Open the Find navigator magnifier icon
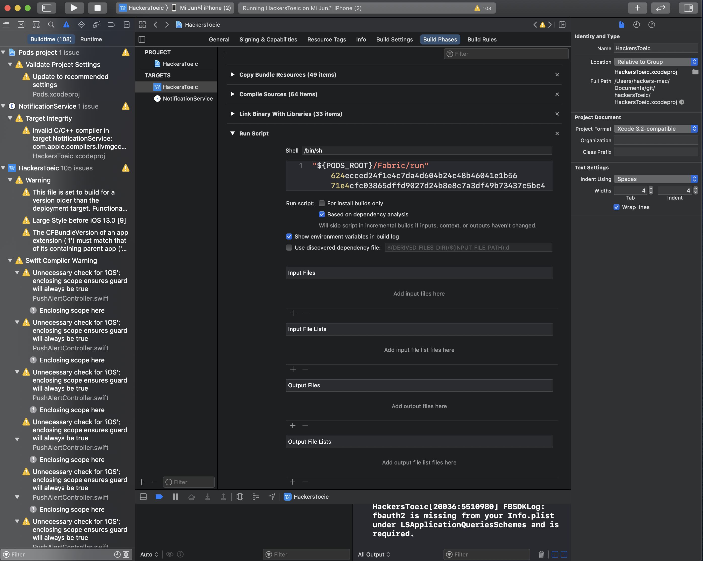The width and height of the screenshot is (703, 561). pos(51,25)
